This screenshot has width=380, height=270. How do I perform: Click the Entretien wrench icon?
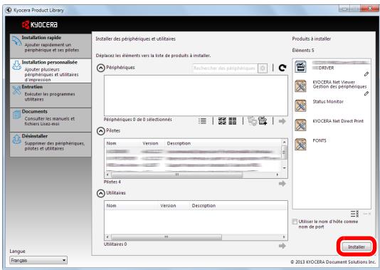tap(16, 90)
